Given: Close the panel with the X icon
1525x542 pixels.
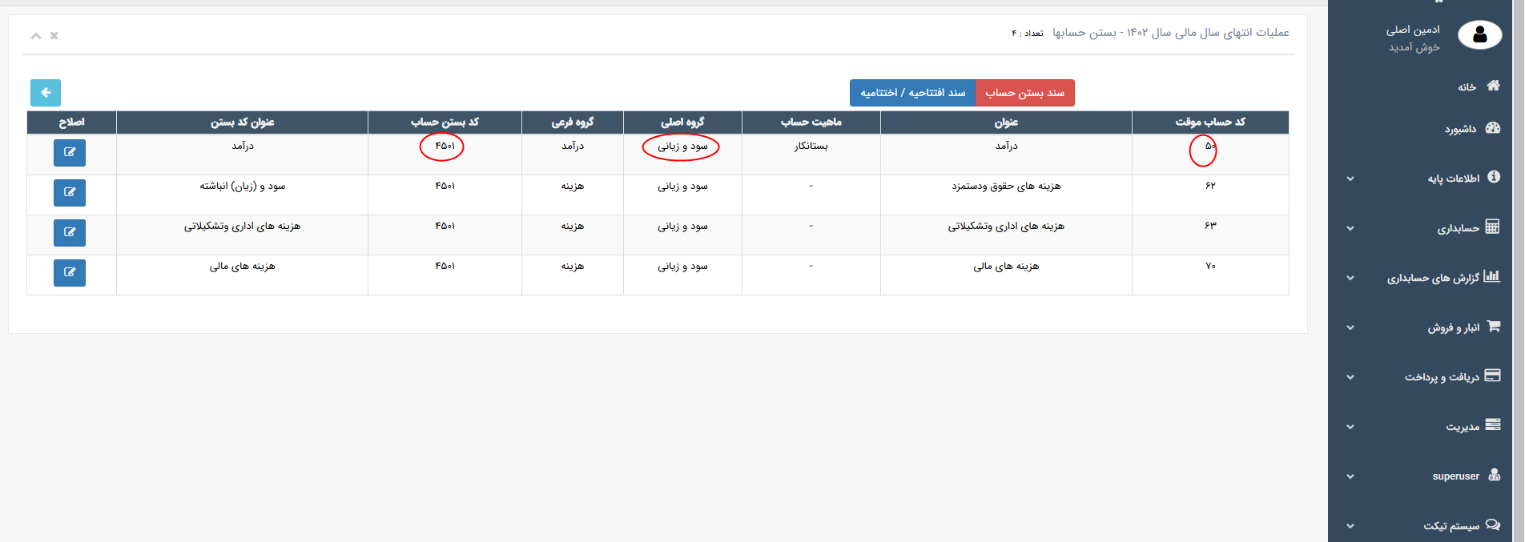Looking at the screenshot, I should [54, 36].
